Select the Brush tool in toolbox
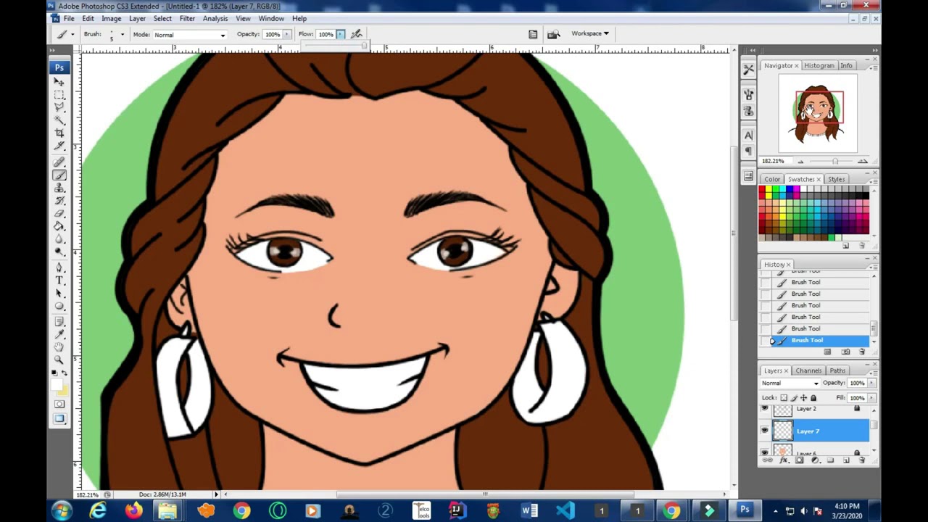Image resolution: width=928 pixels, height=522 pixels. [59, 175]
